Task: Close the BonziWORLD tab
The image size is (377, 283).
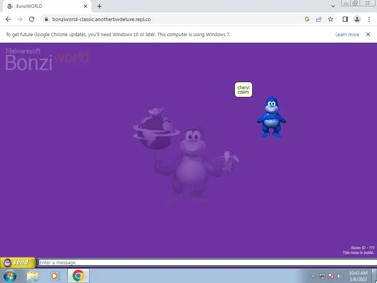Action: pyautogui.click(x=85, y=6)
